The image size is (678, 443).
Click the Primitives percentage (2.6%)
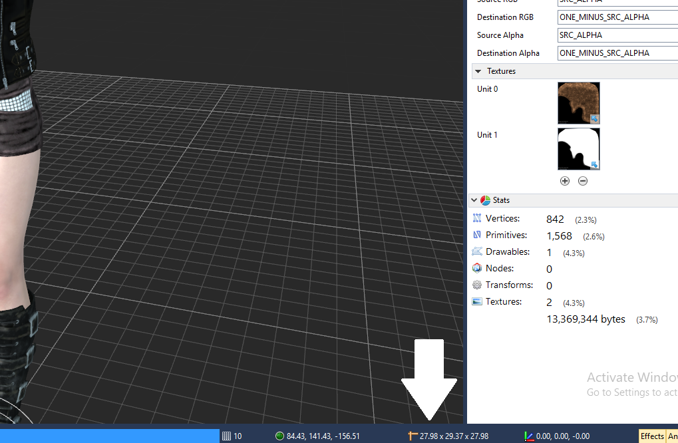pyautogui.click(x=593, y=237)
